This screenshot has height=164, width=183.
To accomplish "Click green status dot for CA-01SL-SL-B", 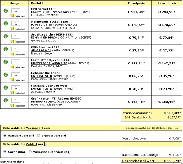I will [x=6, y=75].
